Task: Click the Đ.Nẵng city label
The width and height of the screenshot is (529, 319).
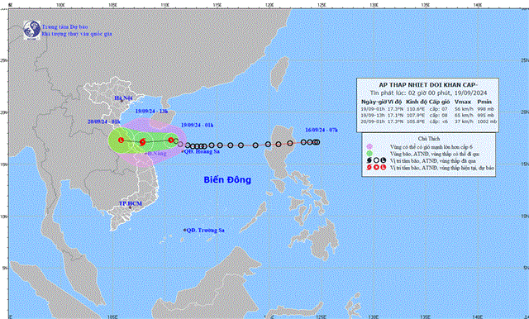Action: [157, 154]
